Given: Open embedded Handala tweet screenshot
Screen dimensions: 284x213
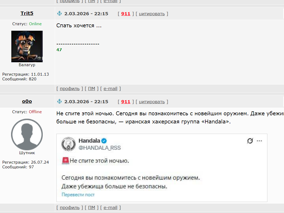Looking at the screenshot, I should [162, 168].
